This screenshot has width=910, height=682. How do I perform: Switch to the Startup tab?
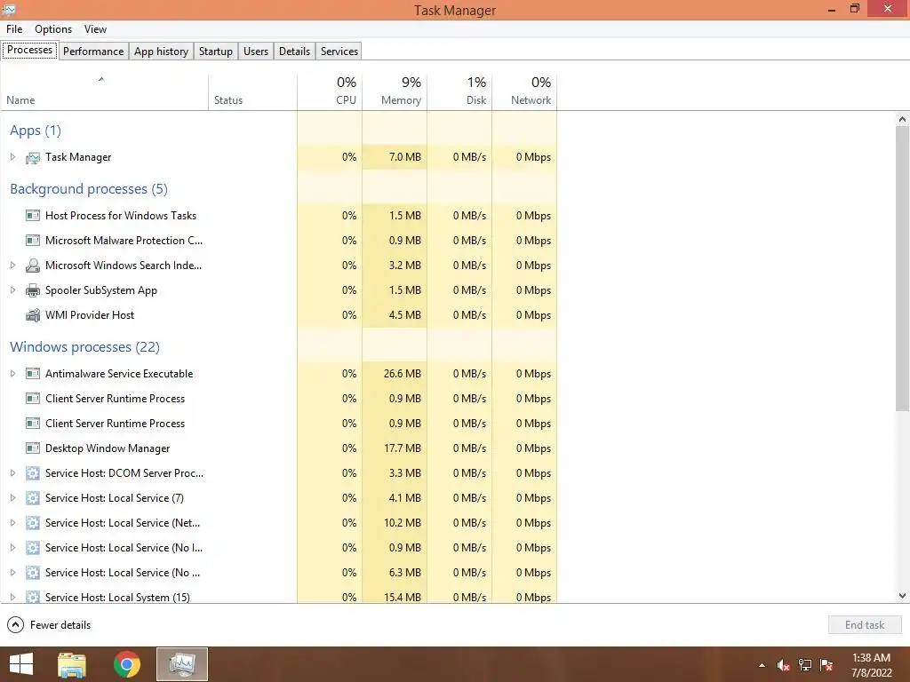(216, 51)
